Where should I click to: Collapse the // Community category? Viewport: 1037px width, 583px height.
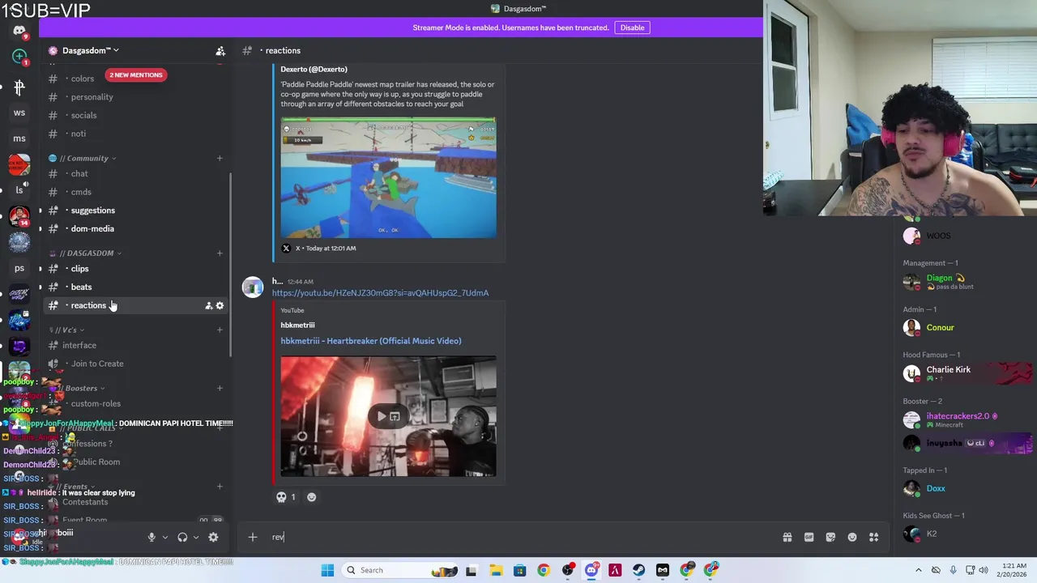86,159
